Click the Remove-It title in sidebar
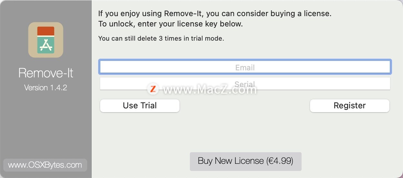 click(46, 73)
